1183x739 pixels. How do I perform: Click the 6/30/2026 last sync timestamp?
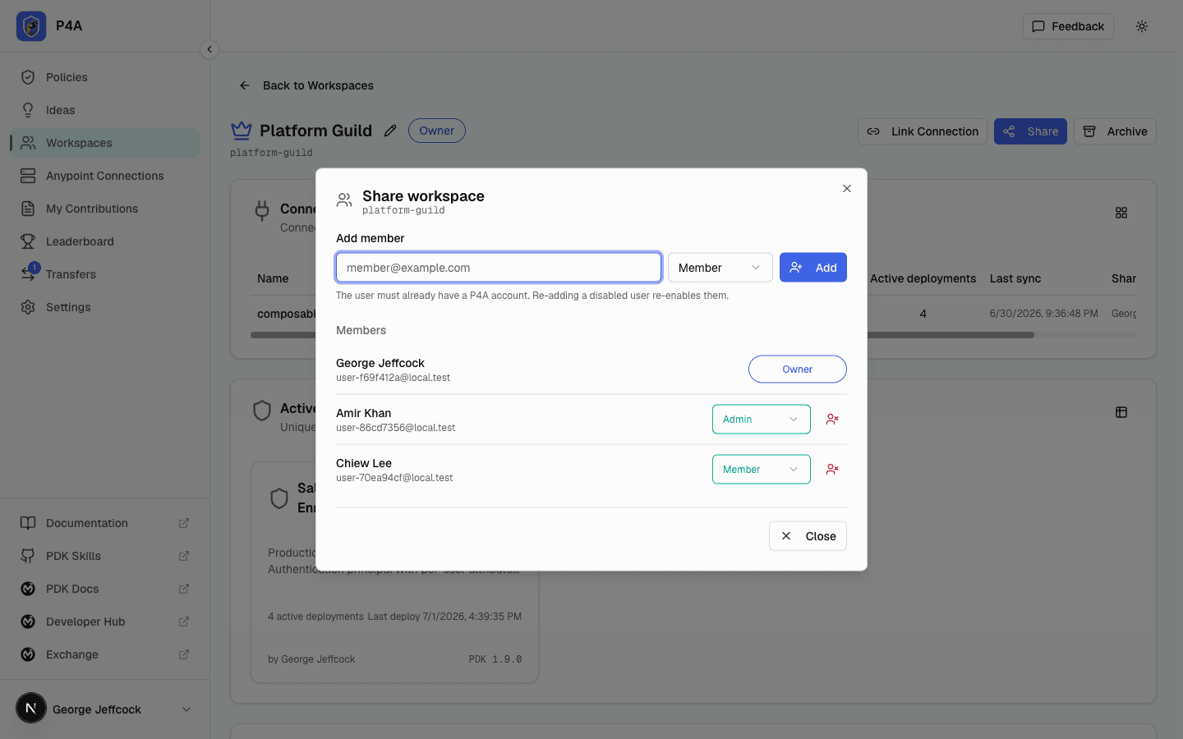pos(1043,314)
